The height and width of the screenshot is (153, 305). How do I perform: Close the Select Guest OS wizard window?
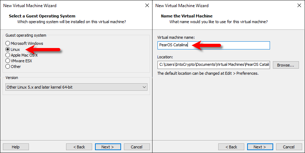coord(147,5)
